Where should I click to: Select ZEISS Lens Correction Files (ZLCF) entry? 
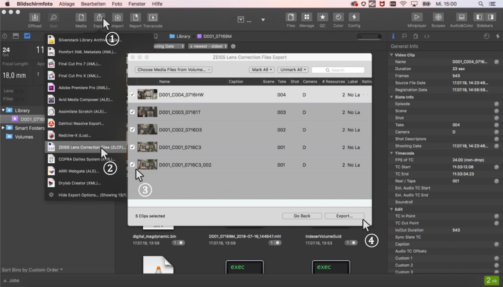click(x=86, y=147)
